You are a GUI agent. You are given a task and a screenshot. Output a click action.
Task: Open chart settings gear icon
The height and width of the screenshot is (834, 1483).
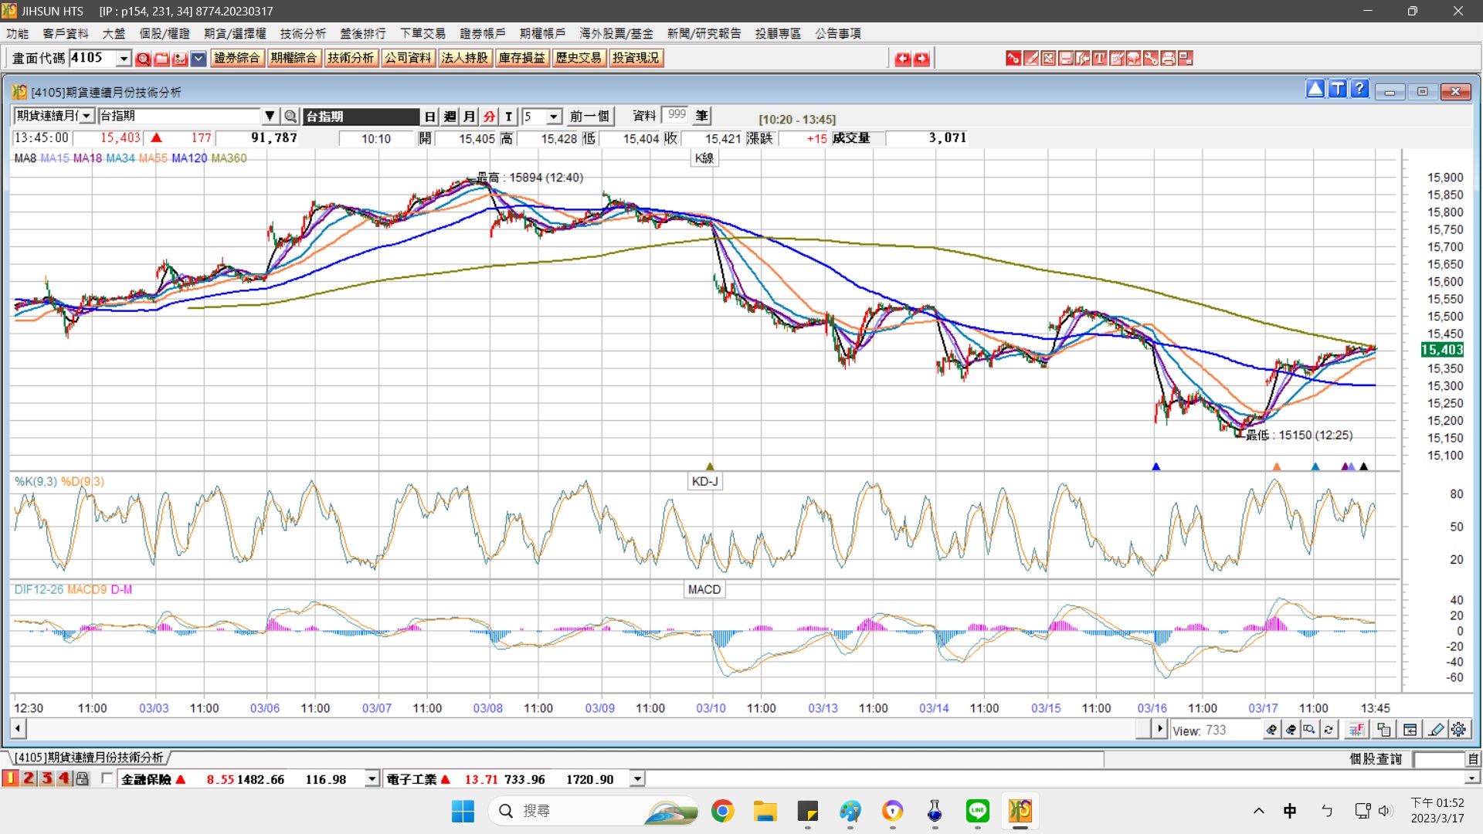1458,730
